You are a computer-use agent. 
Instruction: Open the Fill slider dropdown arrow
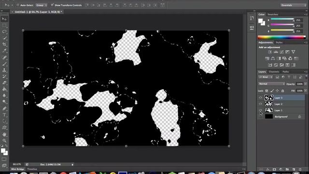pyautogui.click(x=306, y=91)
